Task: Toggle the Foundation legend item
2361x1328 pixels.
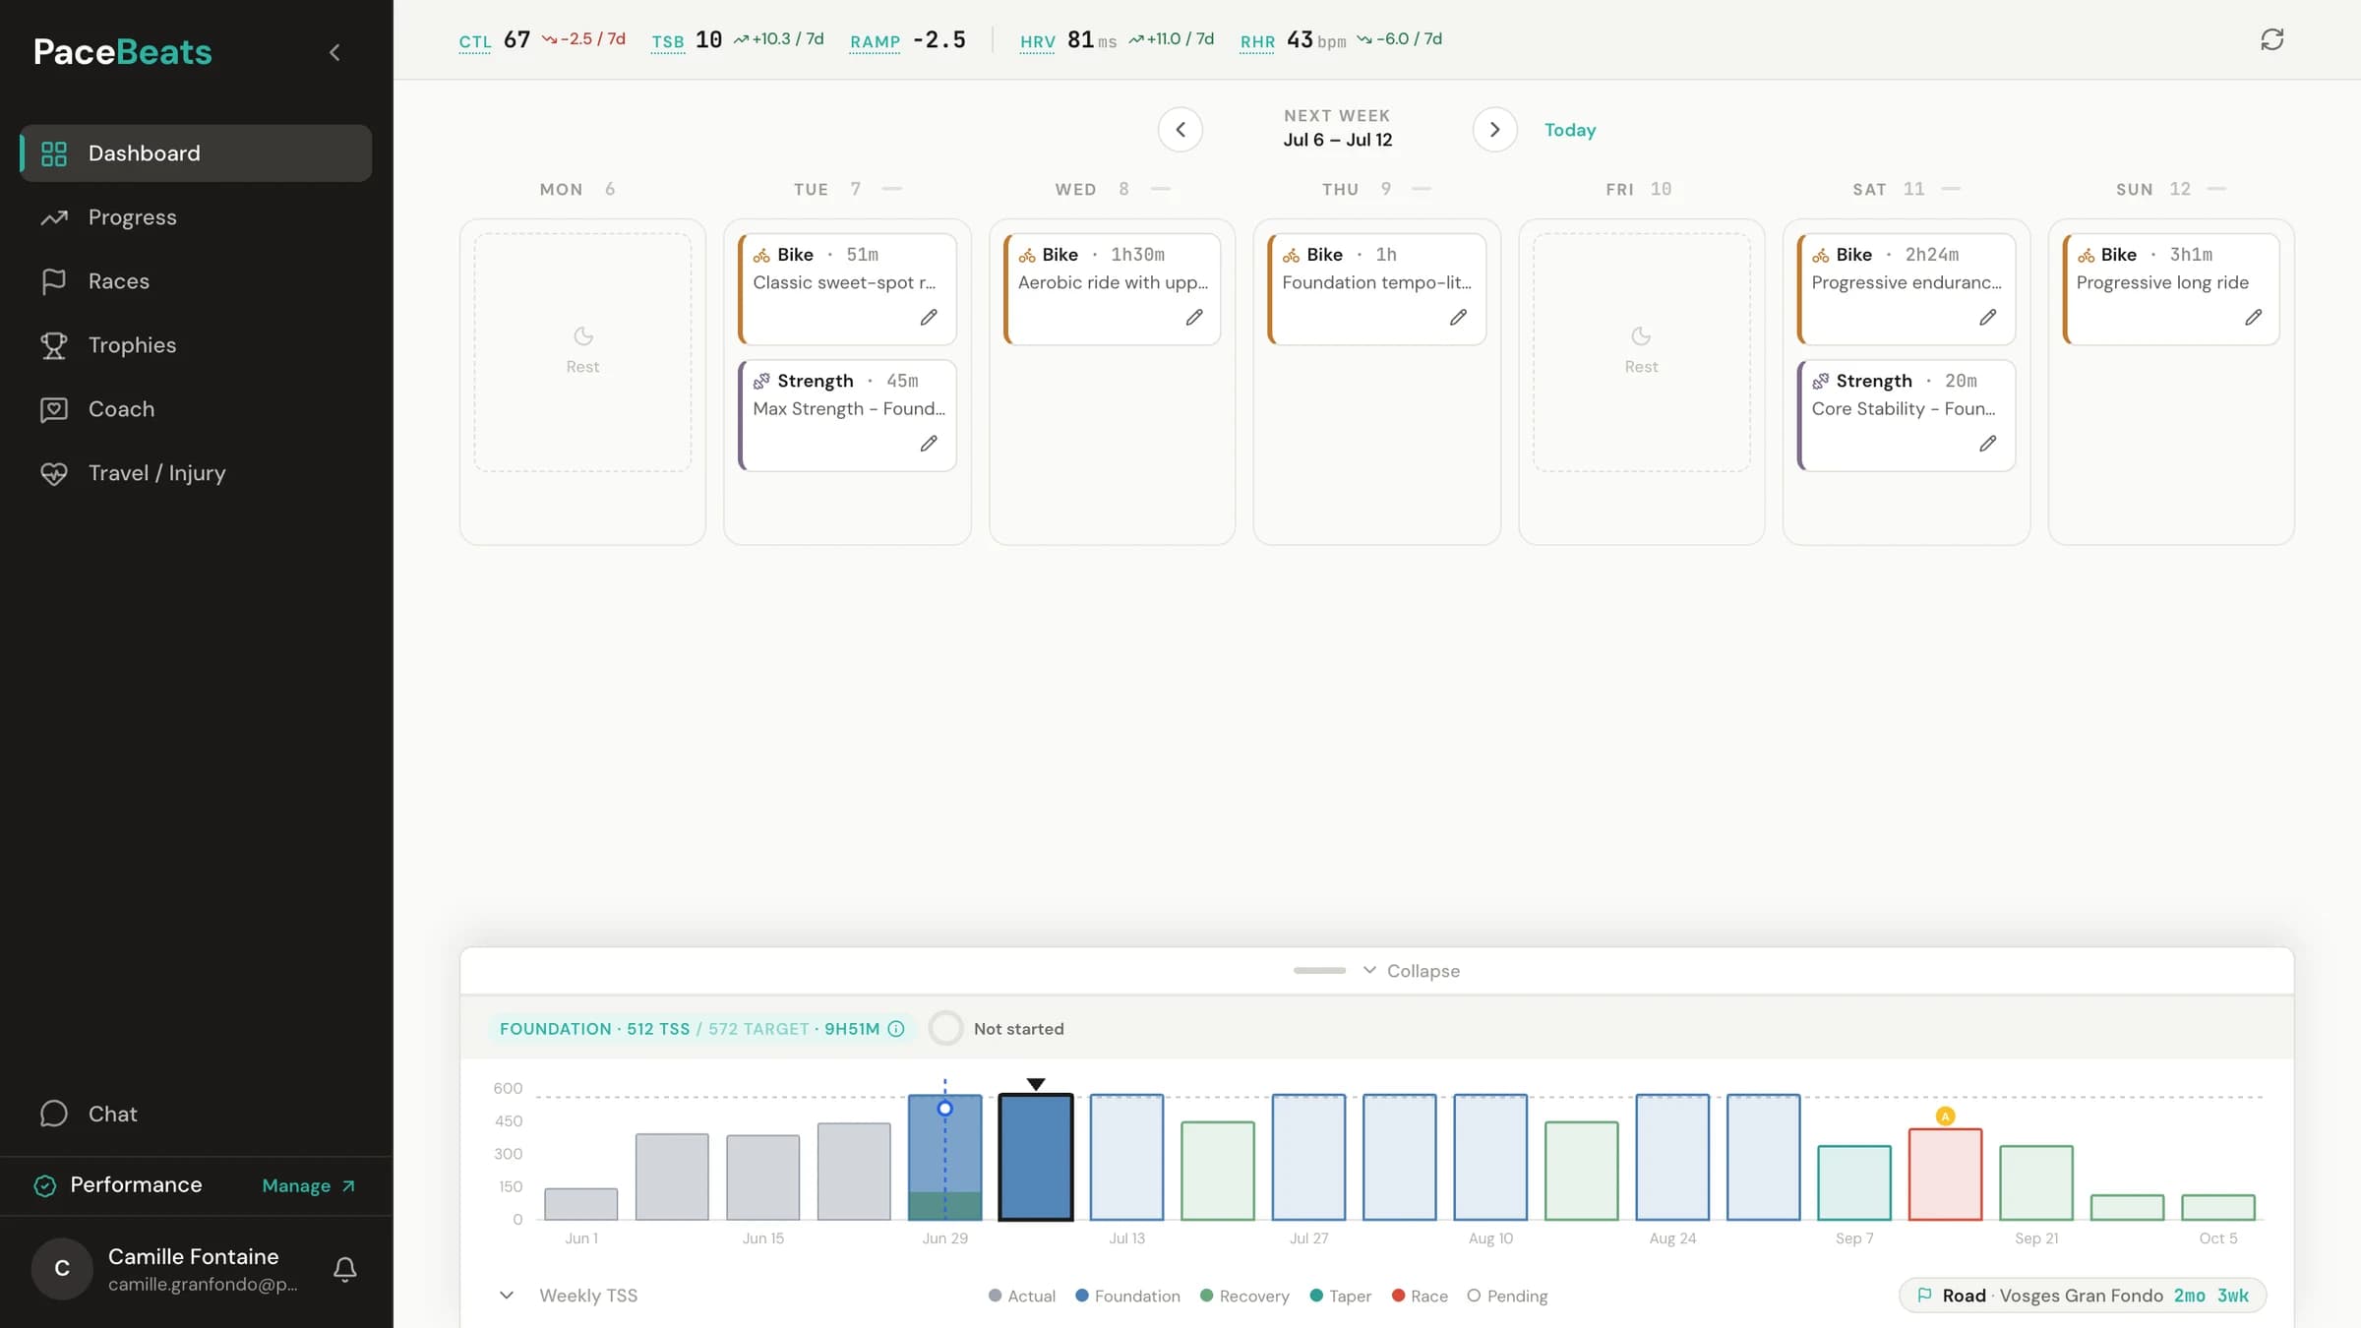Action: [1127, 1297]
